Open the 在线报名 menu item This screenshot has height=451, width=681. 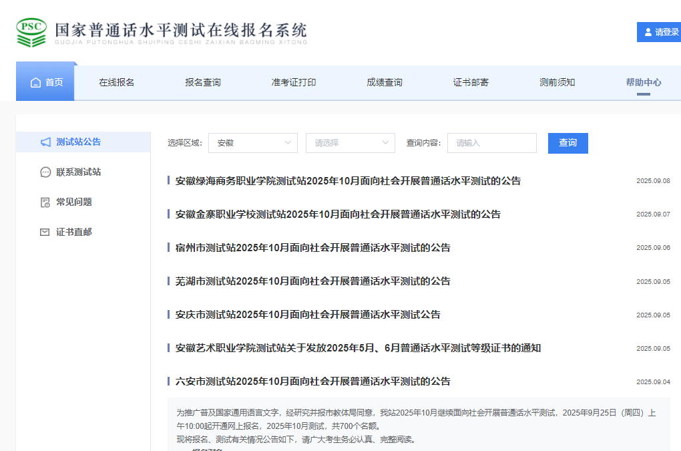tap(117, 82)
